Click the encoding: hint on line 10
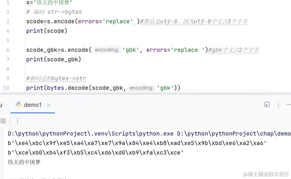291x179 pixels. (141, 88)
